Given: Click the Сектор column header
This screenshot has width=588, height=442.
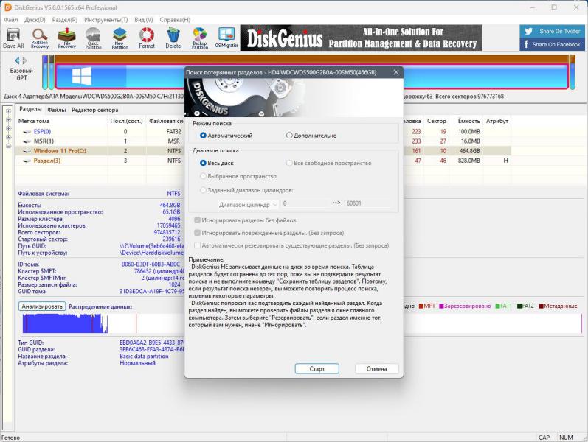Looking at the screenshot, I should pyautogui.click(x=437, y=121).
